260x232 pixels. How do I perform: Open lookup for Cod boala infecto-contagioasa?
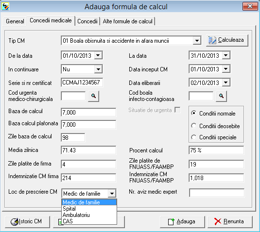(x=222, y=96)
